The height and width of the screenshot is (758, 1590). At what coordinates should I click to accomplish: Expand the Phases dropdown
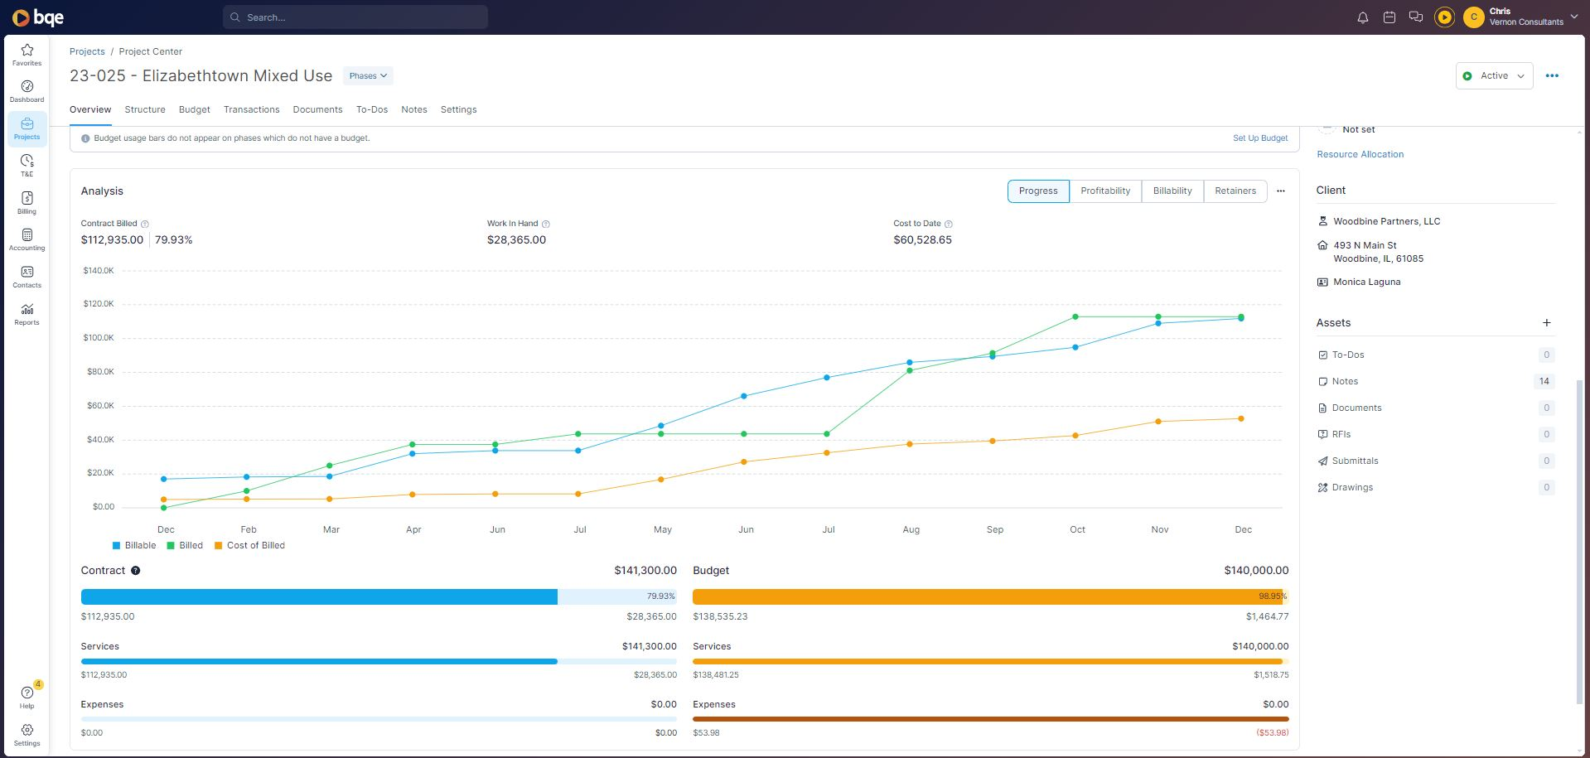click(x=368, y=75)
